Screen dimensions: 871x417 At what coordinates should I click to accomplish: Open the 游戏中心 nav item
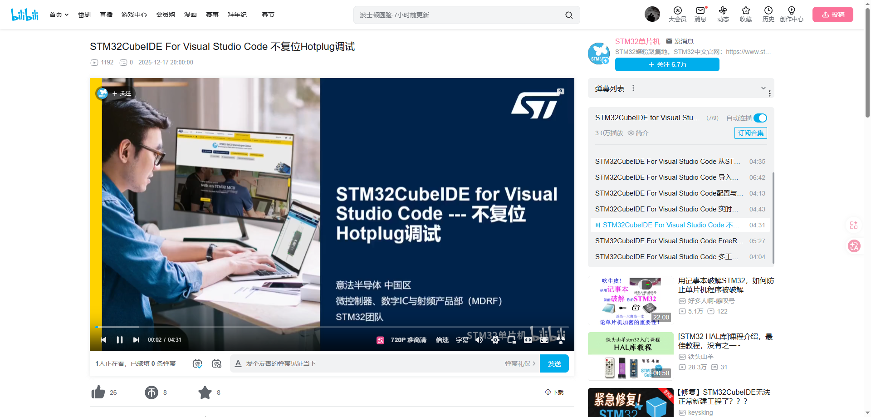[134, 15]
